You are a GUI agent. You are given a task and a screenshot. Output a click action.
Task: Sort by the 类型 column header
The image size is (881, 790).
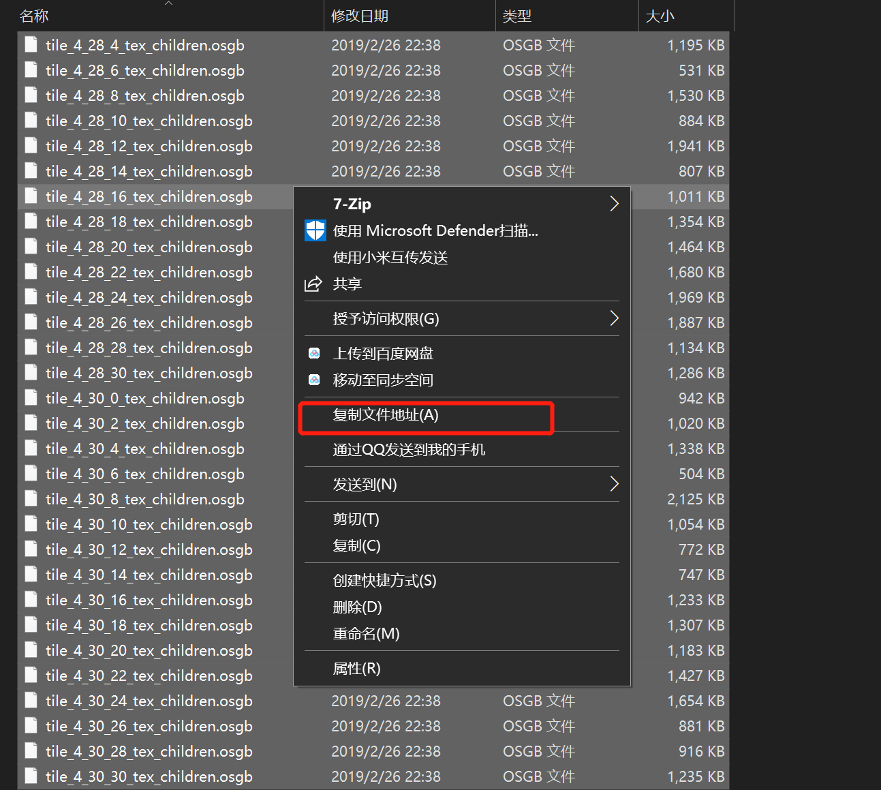(x=567, y=16)
